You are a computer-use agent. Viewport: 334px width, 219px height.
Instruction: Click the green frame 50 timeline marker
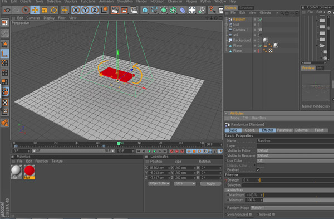(119, 144)
